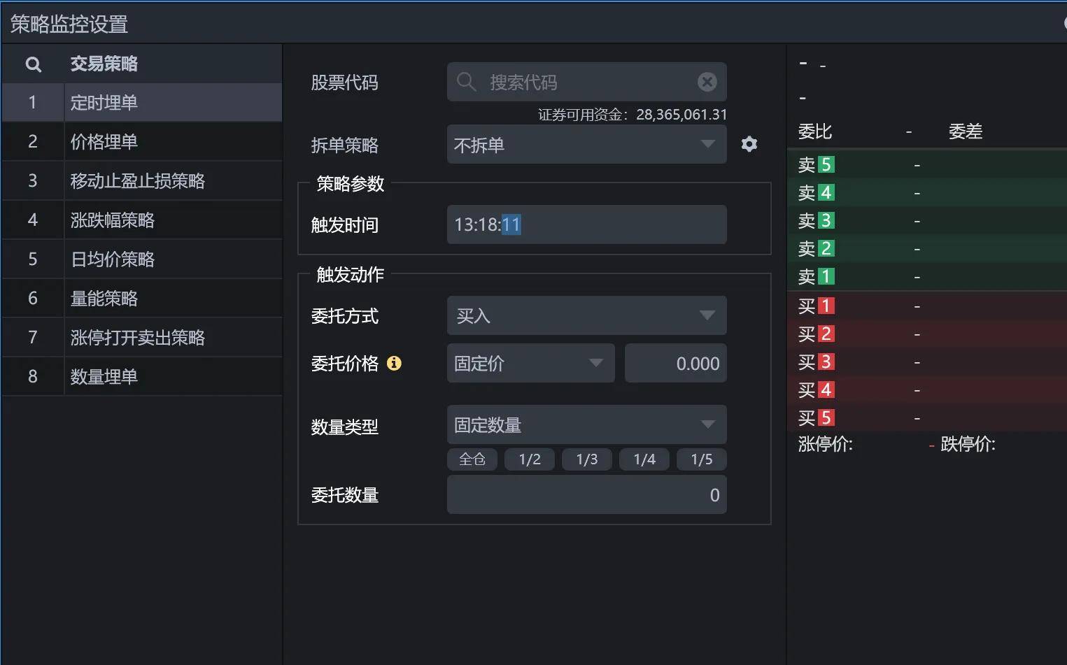This screenshot has width=1067, height=665.
Task: Show the 委托价格 info tooltip icon
Action: 394,363
